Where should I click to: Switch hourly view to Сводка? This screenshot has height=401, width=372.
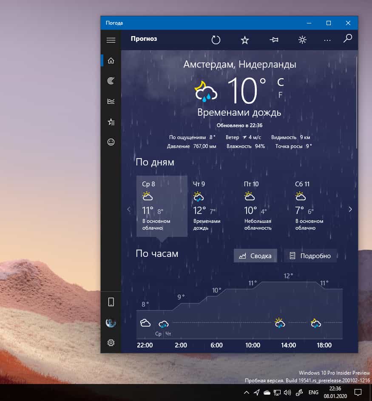255,256
